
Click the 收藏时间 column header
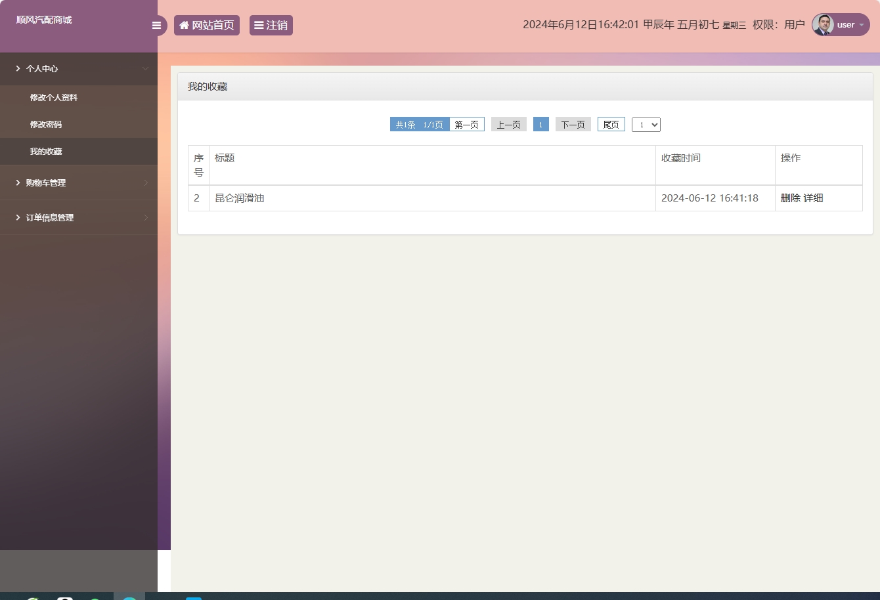(x=715, y=165)
